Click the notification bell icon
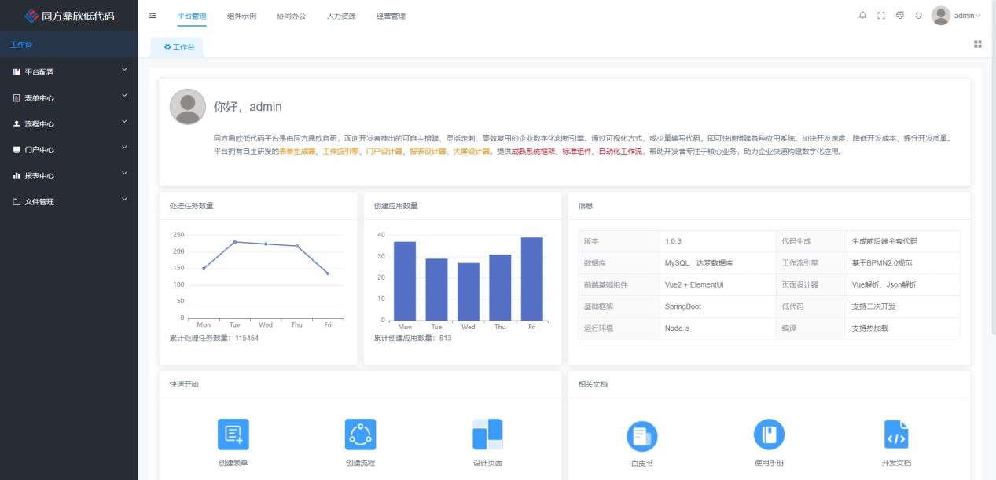 pyautogui.click(x=862, y=16)
